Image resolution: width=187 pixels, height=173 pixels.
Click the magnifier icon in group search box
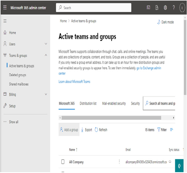(x=147, y=103)
